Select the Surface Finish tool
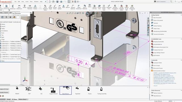Image resolution: width=182 pixels, height=102 pixels. pos(55,7)
